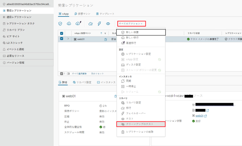The image size is (242, 146).
Task: Open L2 ストレッチ in sidebar
Action: 27,43
